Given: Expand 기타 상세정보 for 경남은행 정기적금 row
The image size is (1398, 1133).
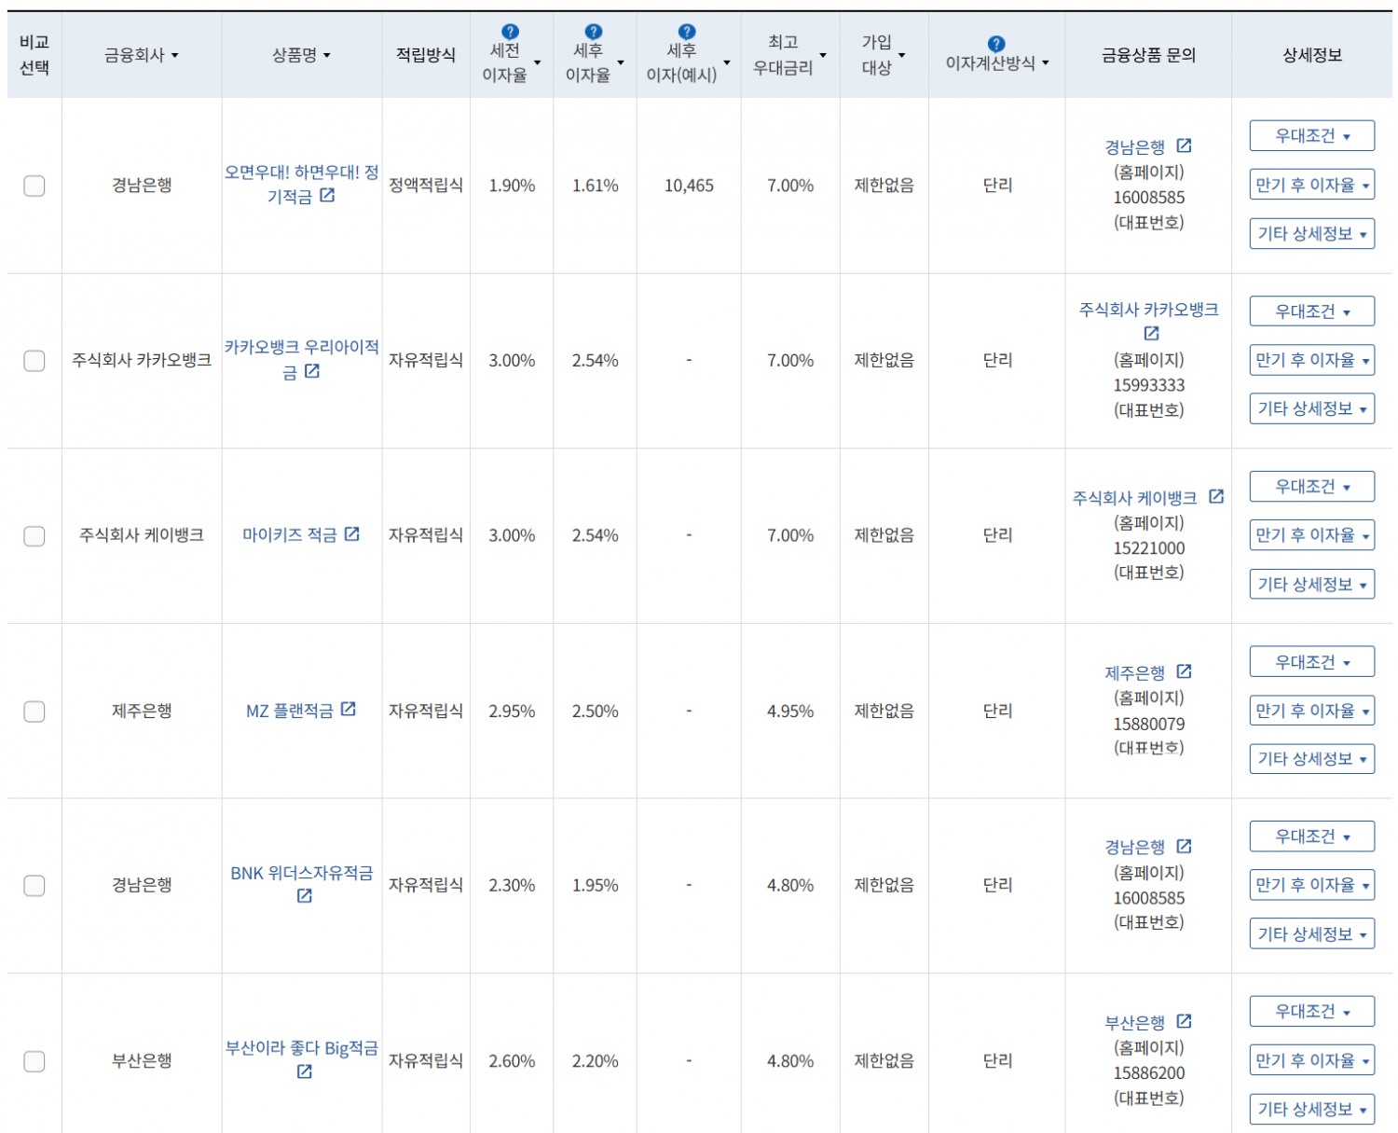Looking at the screenshot, I should pyautogui.click(x=1312, y=233).
